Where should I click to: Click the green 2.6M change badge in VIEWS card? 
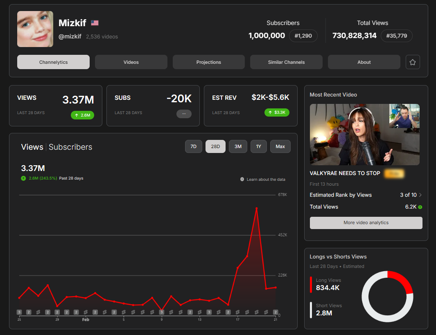[83, 115]
